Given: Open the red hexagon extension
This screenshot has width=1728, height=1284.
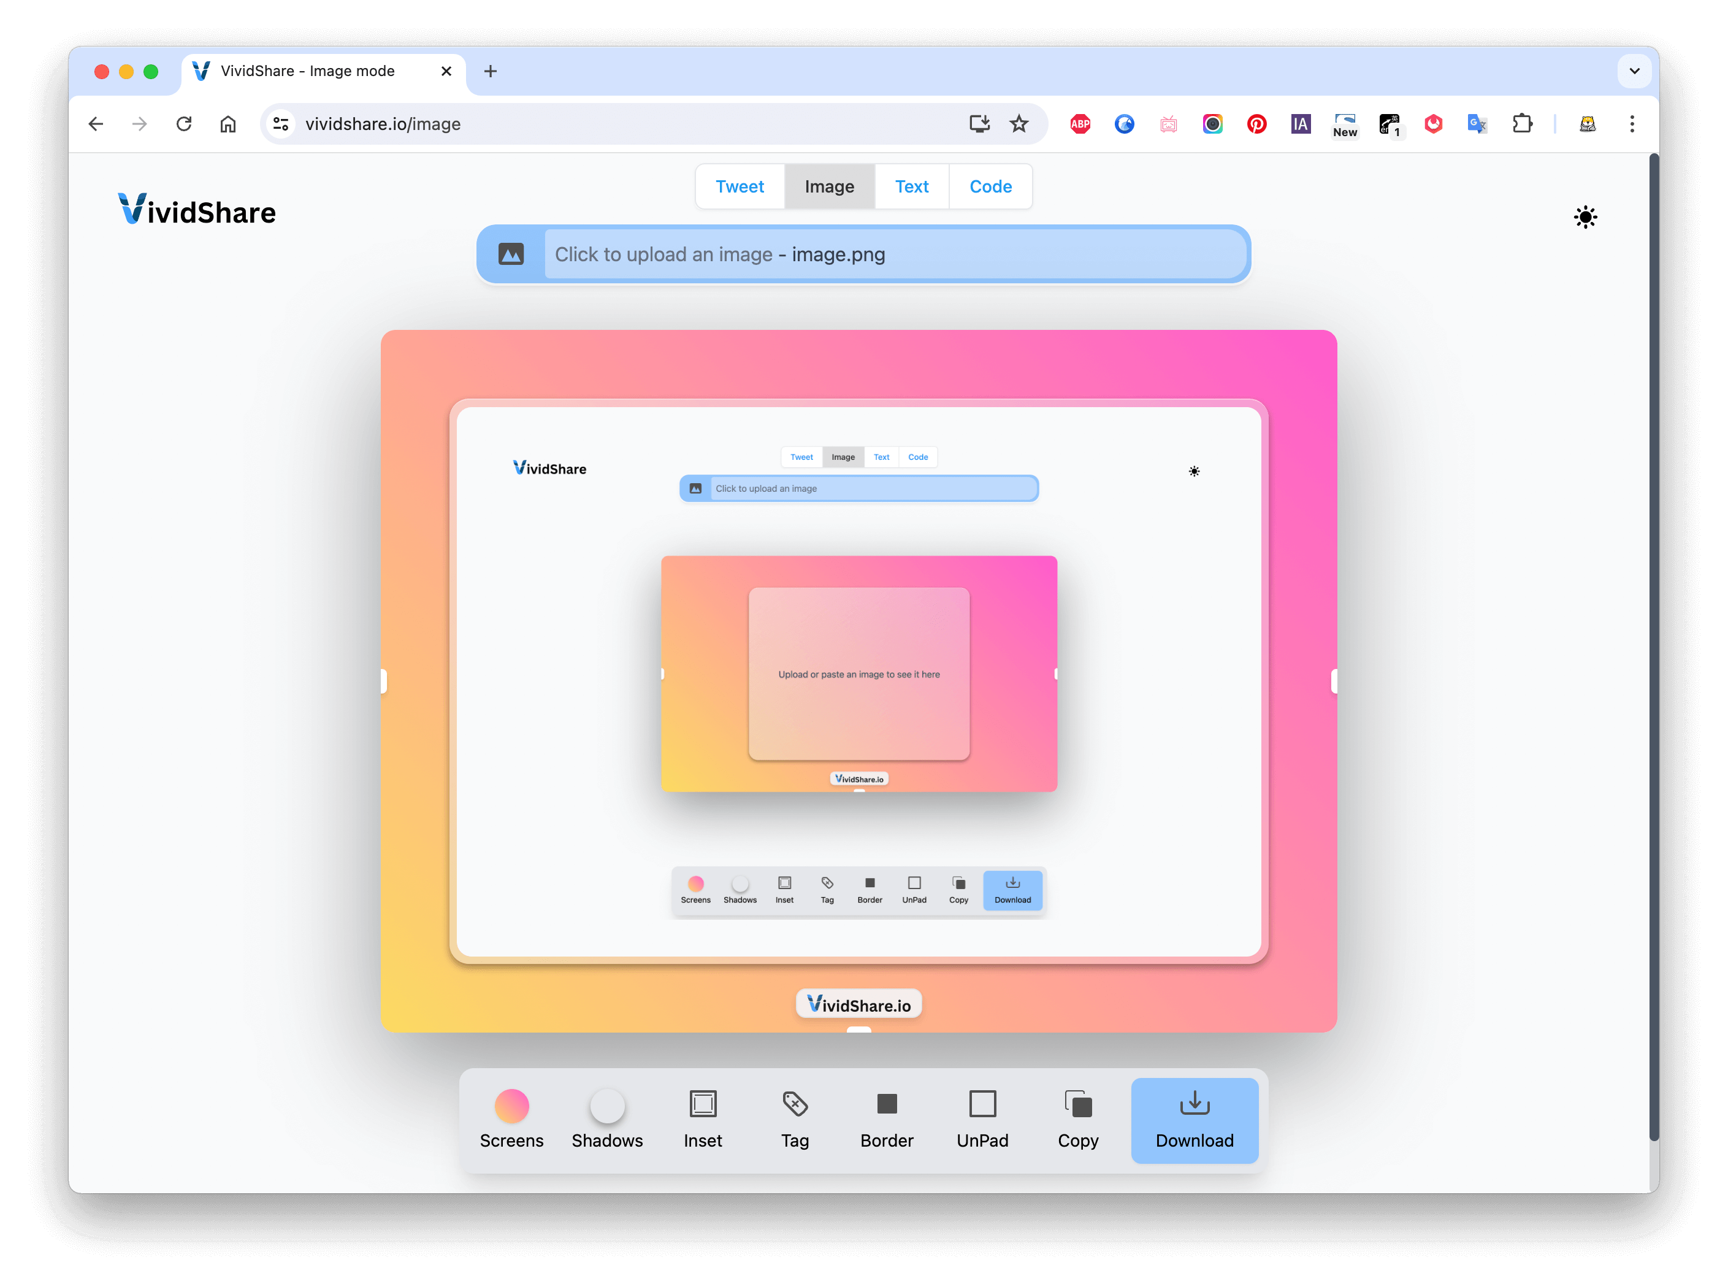Looking at the screenshot, I should coord(1434,124).
